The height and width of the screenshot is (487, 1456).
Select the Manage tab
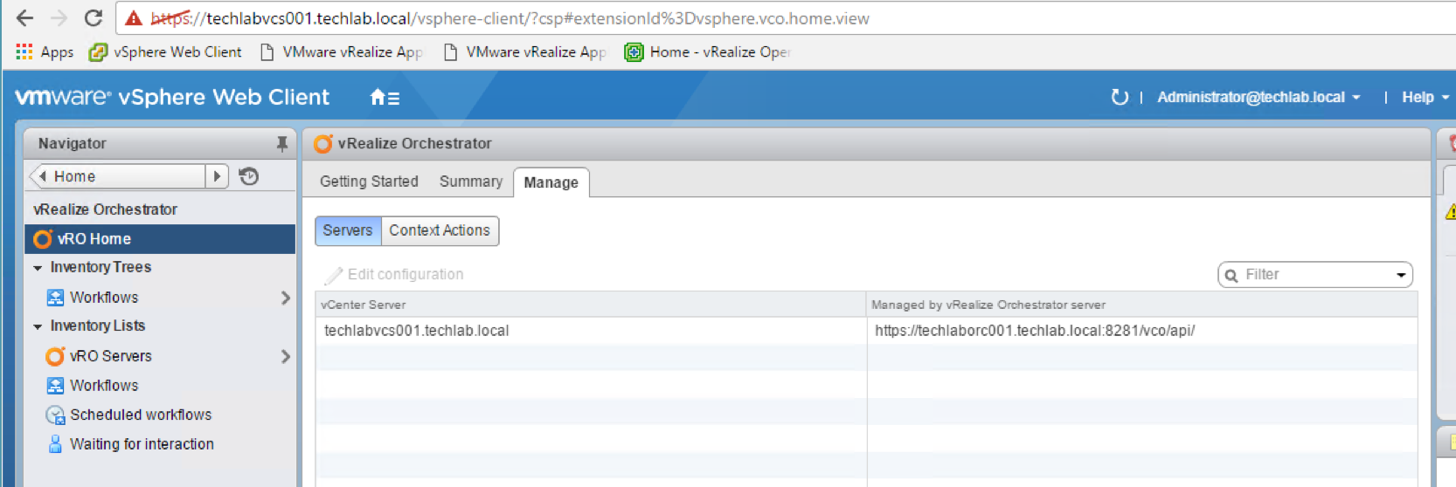[x=551, y=182]
